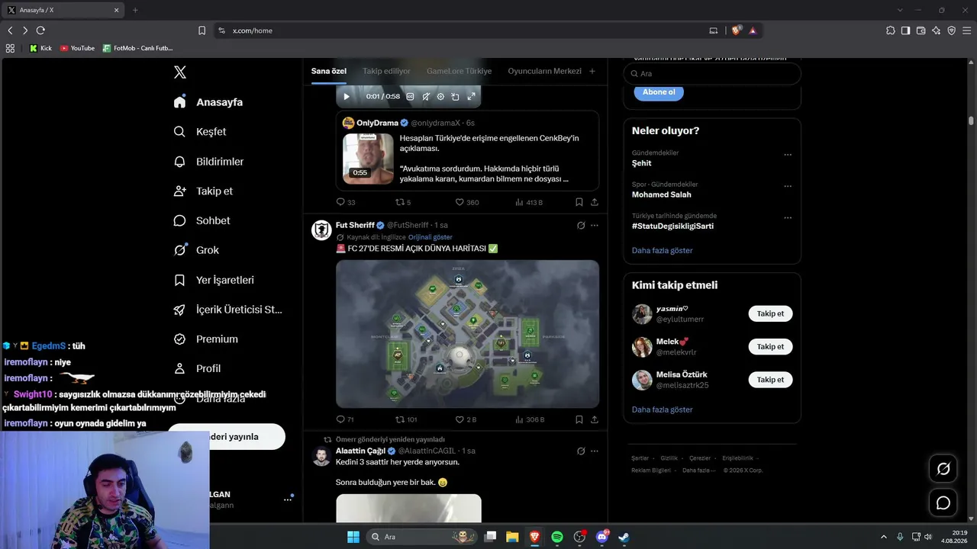Image resolution: width=977 pixels, height=549 pixels.
Task: Enter fullscreen on the video player
Action: pyautogui.click(x=471, y=97)
